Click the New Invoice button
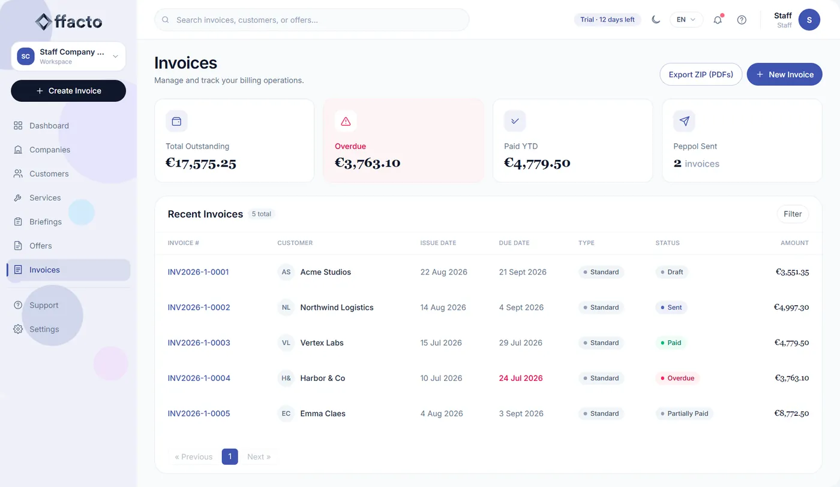Screen dimensions: 840x487 [784, 74]
